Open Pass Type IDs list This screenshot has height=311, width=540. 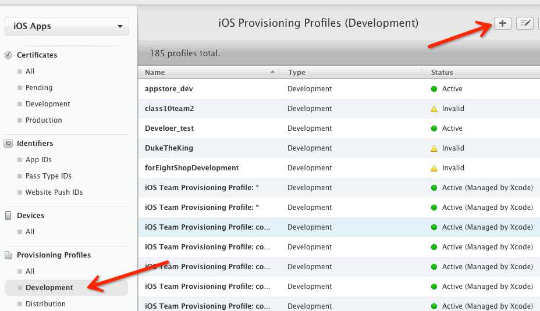coord(48,176)
